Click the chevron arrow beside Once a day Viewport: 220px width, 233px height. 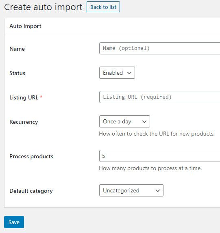pyautogui.click(x=144, y=121)
